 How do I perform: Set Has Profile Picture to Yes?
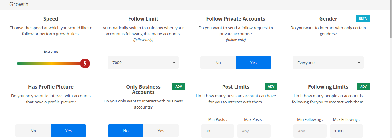click(68, 131)
